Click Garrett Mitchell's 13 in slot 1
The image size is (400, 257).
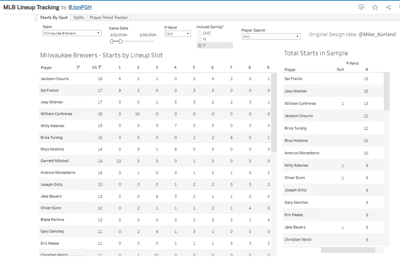coord(119,161)
